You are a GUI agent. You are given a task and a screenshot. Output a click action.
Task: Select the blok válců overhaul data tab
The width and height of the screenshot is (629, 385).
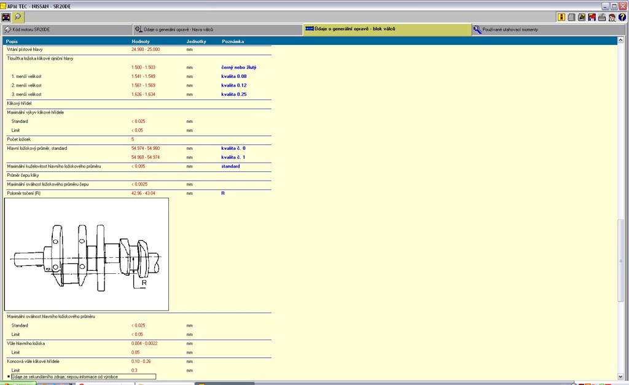tap(387, 29)
